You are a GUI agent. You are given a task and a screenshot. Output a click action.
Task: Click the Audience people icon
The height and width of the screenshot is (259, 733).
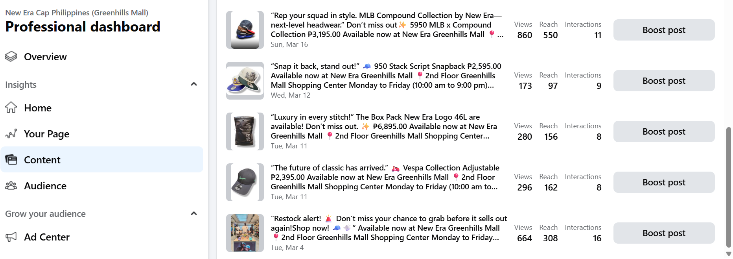pos(11,186)
